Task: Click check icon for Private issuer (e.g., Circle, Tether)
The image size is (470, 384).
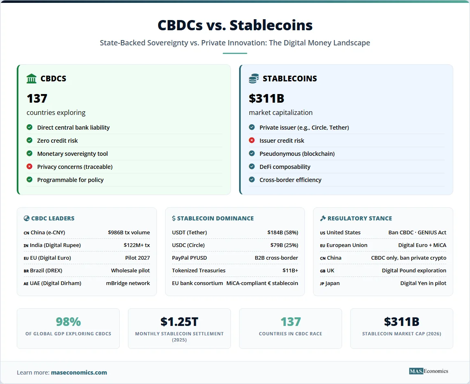Action: tap(252, 127)
